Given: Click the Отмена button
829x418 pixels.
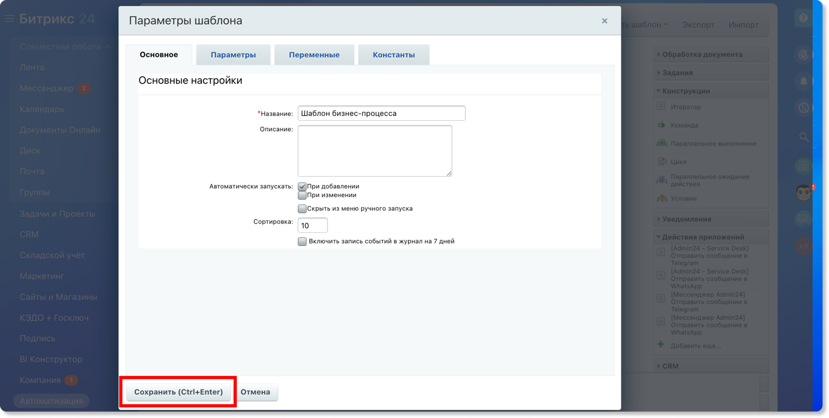Looking at the screenshot, I should pyautogui.click(x=255, y=392).
